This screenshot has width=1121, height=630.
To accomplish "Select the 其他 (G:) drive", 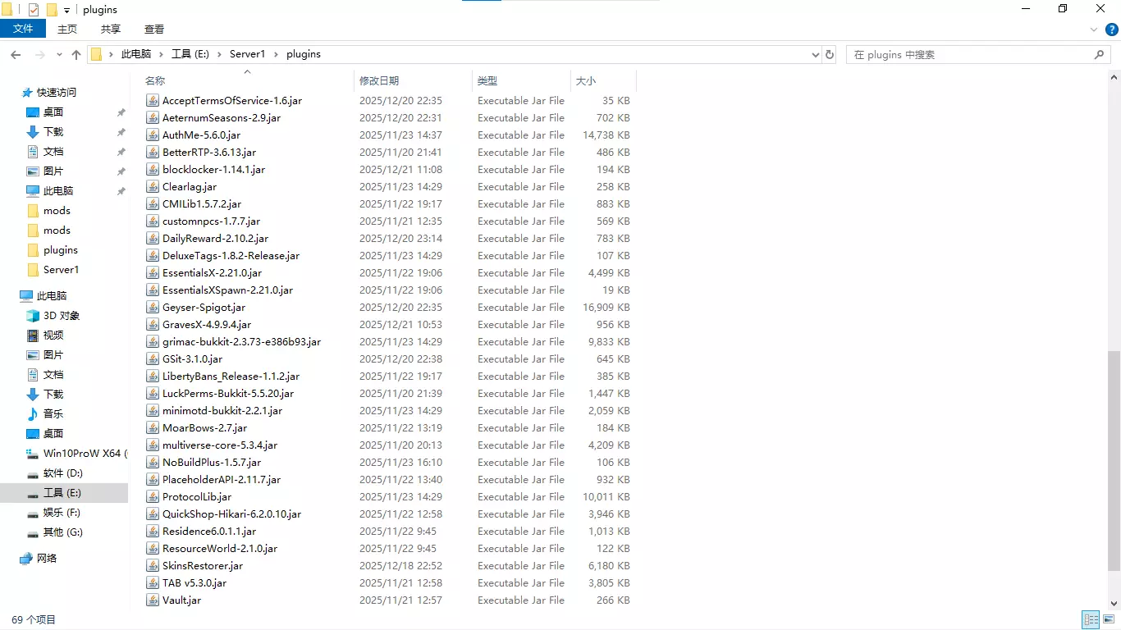I will [x=63, y=532].
